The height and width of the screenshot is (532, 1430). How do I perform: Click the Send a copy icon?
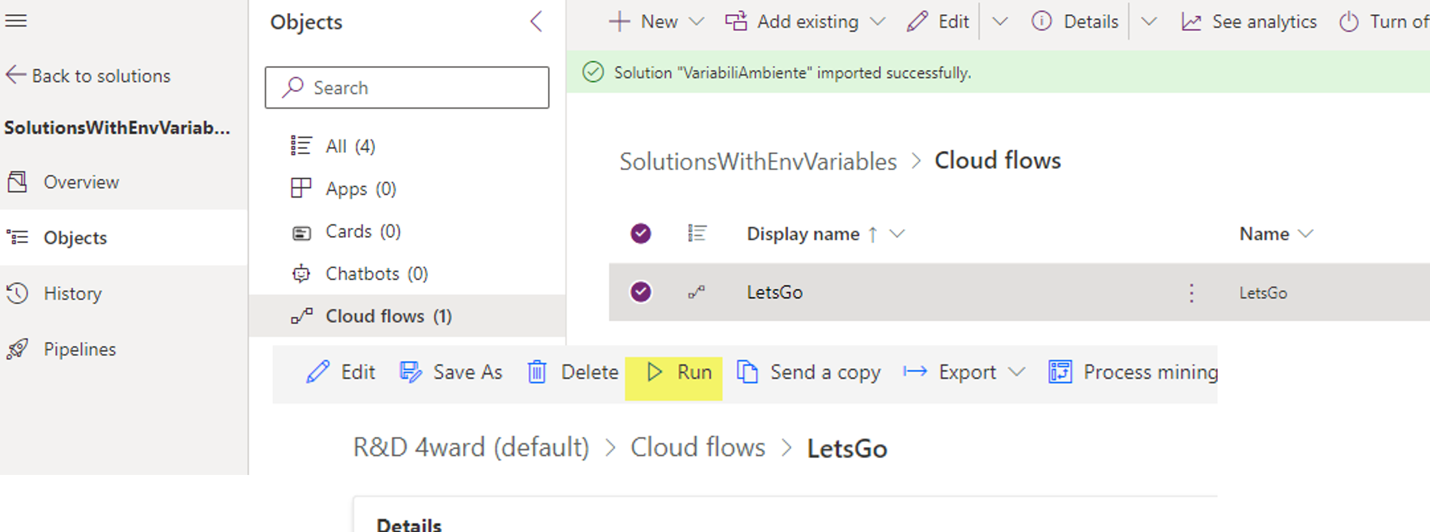747,372
